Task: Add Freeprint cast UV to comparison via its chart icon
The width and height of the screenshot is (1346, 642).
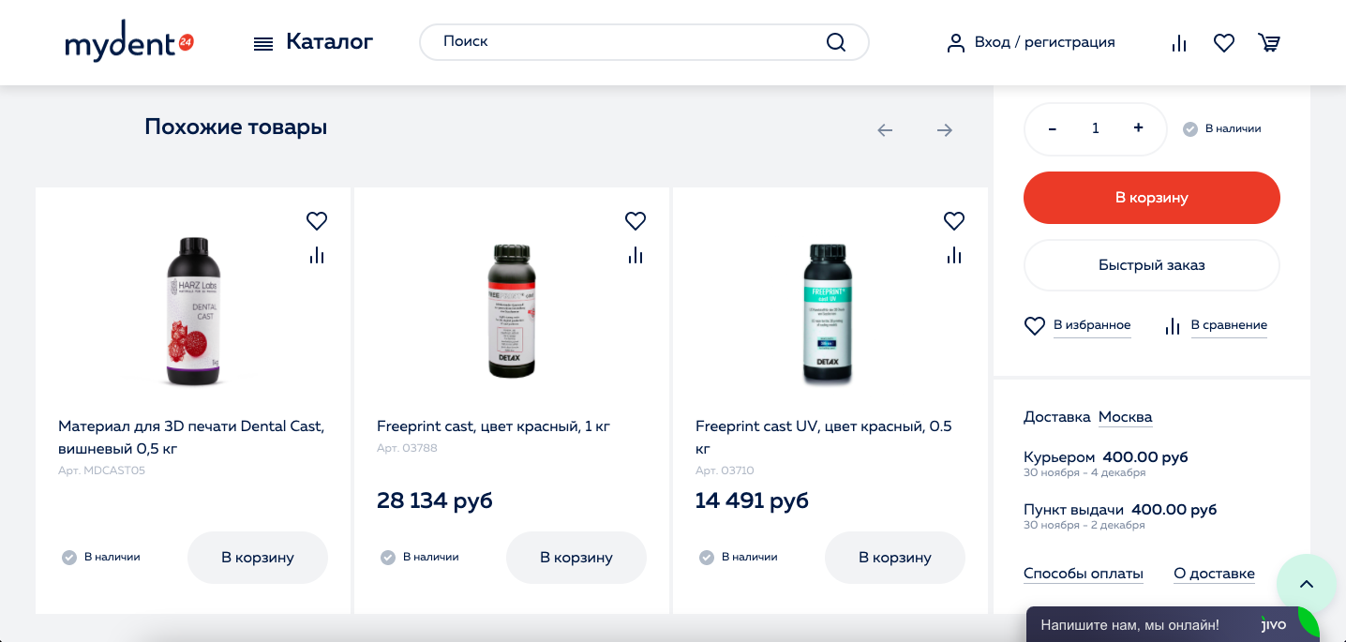Action: click(953, 253)
